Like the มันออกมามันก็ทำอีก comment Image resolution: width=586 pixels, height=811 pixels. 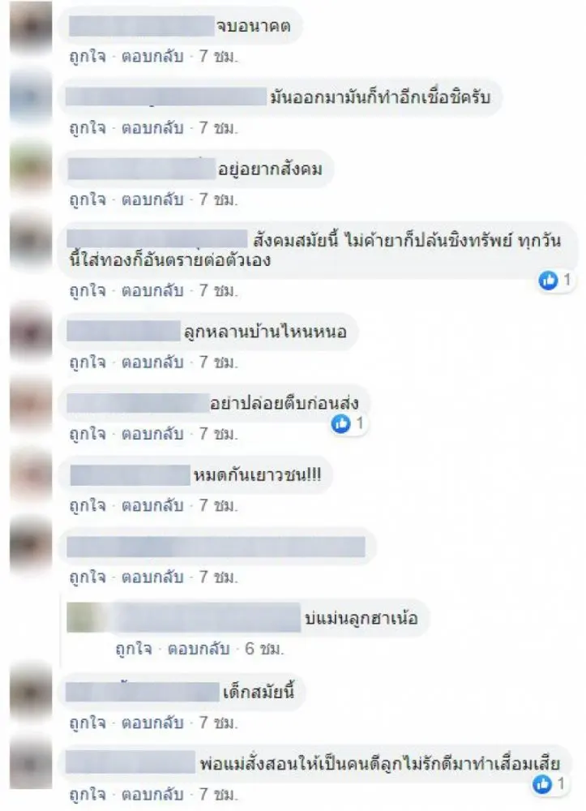point(88,127)
